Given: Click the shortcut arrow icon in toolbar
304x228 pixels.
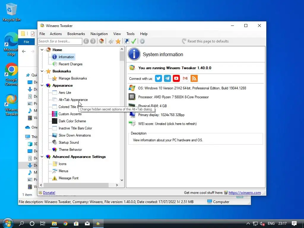Looking at the screenshot, I should [x=126, y=41].
